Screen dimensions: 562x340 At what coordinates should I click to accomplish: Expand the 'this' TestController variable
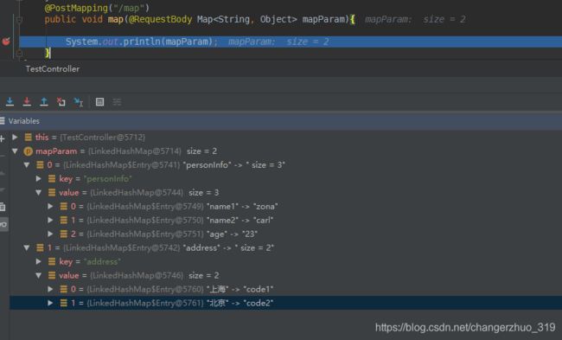(x=15, y=137)
